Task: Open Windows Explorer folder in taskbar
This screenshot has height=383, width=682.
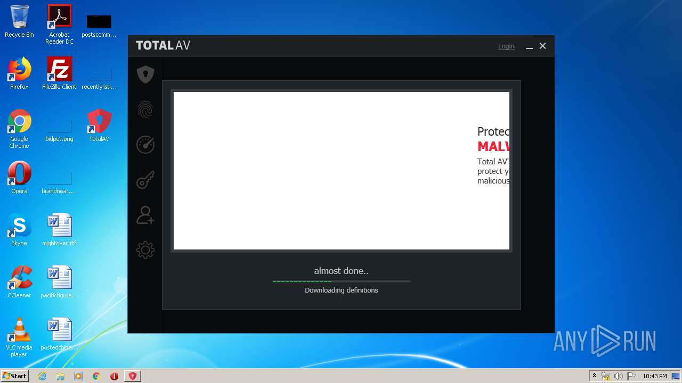Action: (x=60, y=376)
